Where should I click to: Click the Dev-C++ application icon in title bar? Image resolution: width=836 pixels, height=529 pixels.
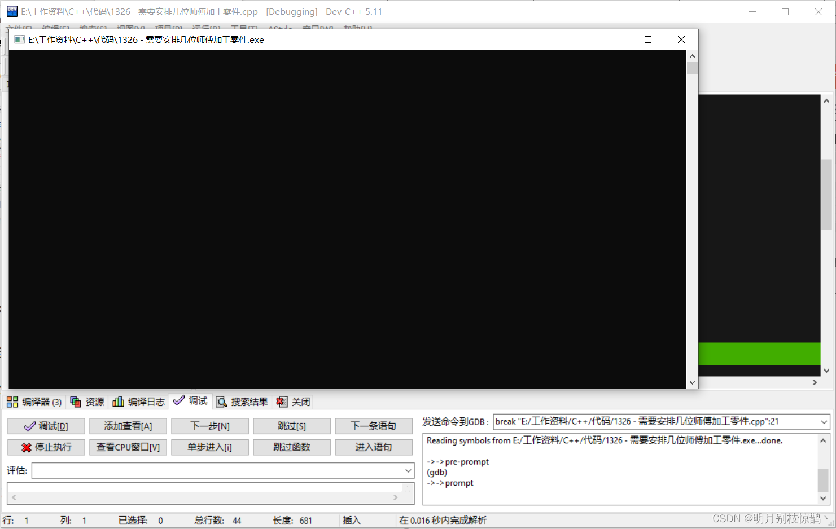click(x=12, y=11)
